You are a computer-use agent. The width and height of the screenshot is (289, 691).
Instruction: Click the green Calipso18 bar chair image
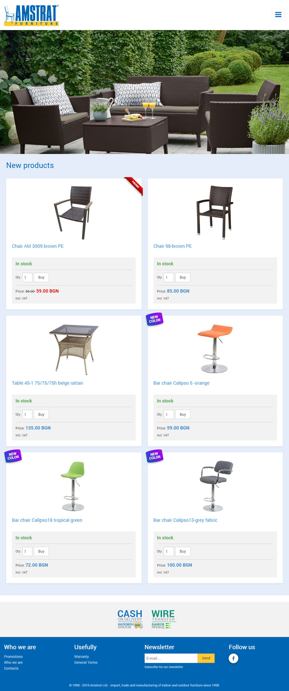(x=73, y=486)
